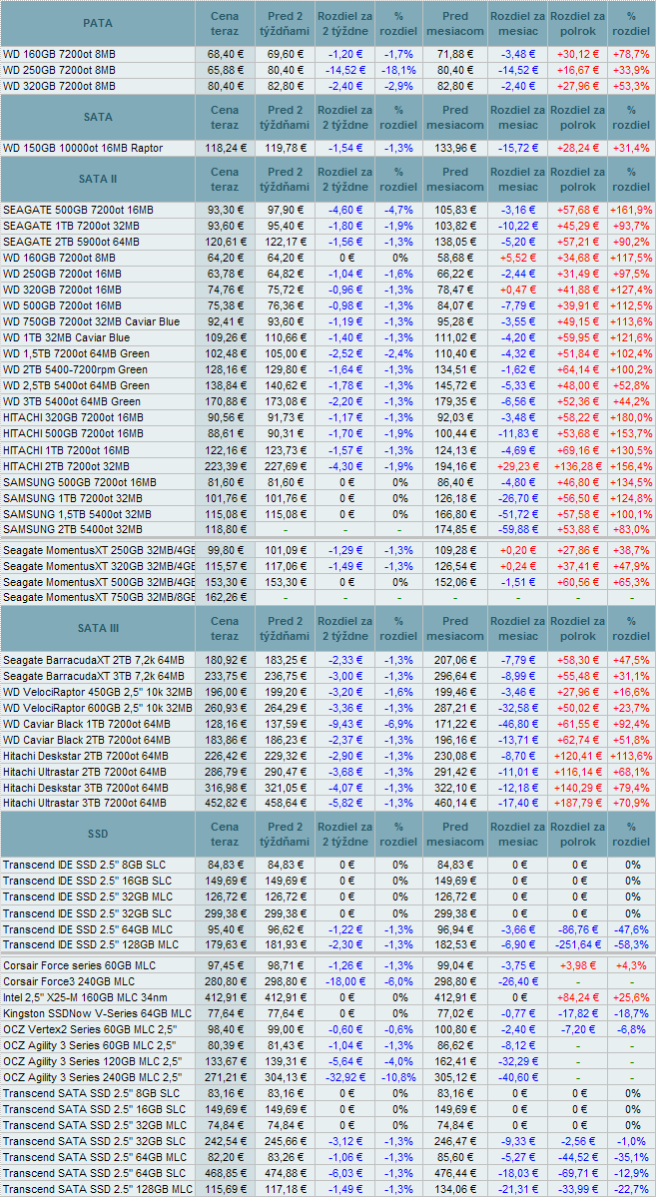Click WD VelociRaptor 450GB 2,5" 10k row

(x=328, y=692)
